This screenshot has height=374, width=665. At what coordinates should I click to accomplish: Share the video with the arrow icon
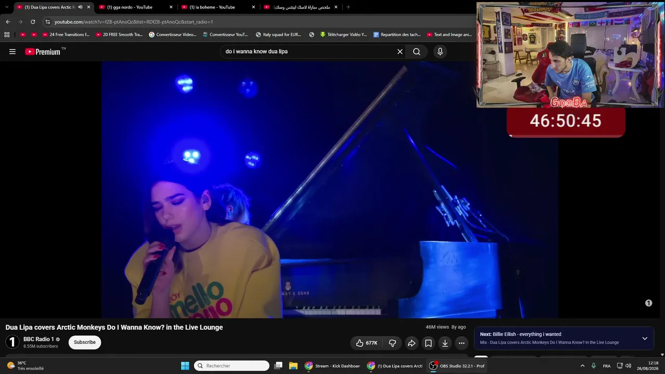point(411,343)
